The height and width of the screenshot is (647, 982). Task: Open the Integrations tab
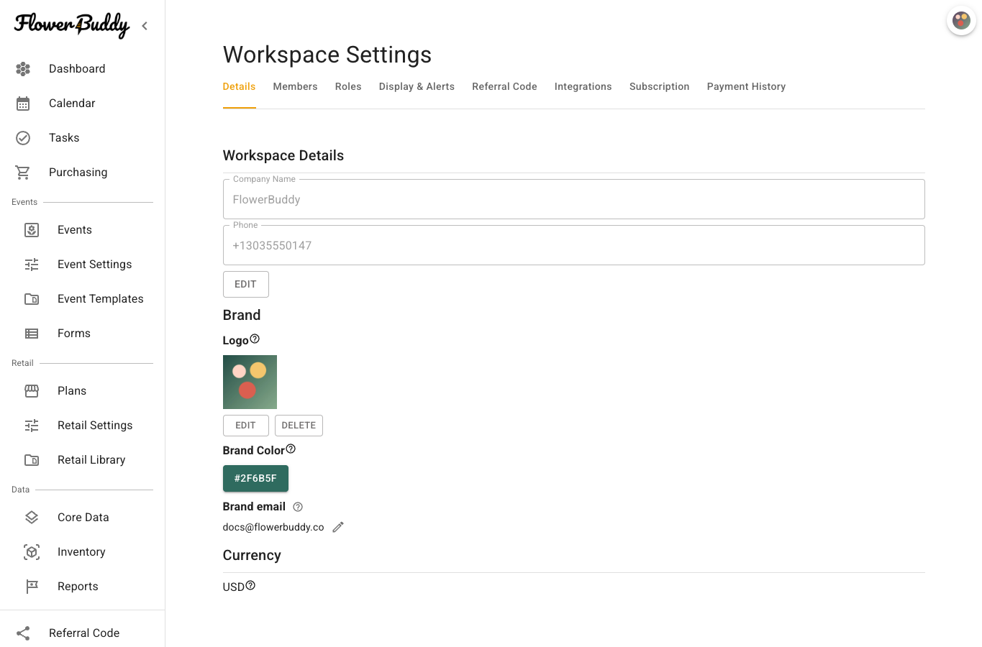point(583,86)
